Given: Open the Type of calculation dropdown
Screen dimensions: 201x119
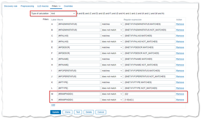Looking at the screenshot, I should pos(63,13).
